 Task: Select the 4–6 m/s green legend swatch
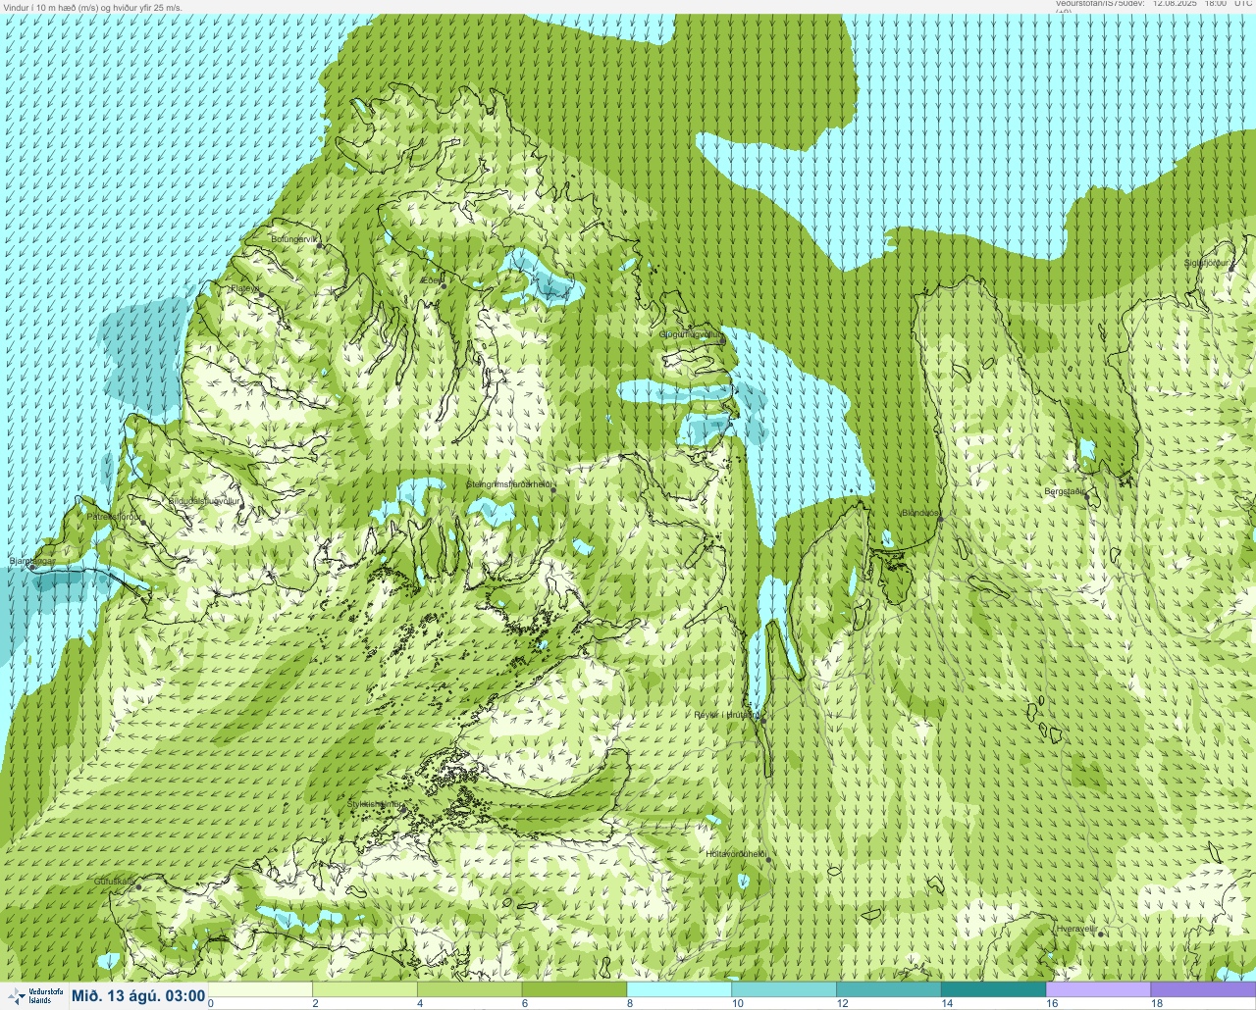(470, 989)
